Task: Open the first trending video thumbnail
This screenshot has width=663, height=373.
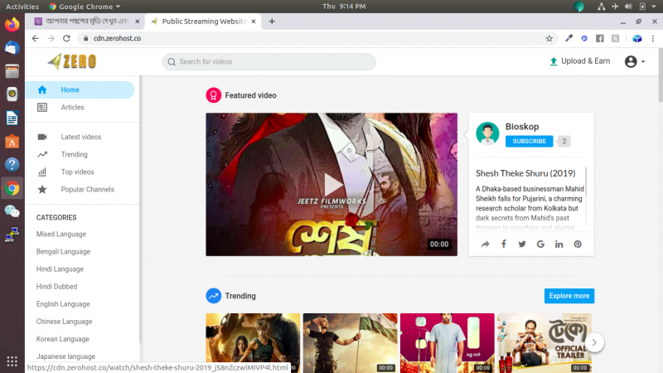Action: click(253, 343)
